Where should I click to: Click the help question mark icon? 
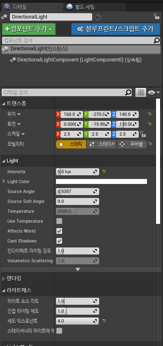click(x=98, y=17)
